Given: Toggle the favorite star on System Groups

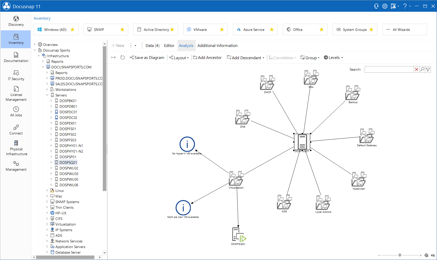Looking at the screenshot, I should 371,30.
